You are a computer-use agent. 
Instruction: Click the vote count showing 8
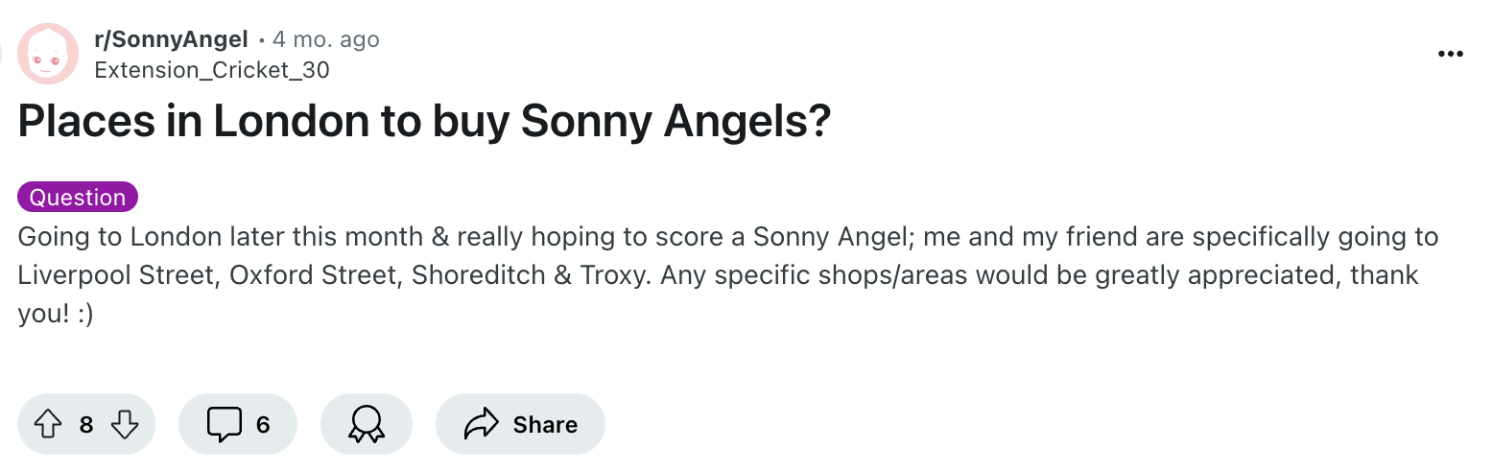[x=86, y=424]
